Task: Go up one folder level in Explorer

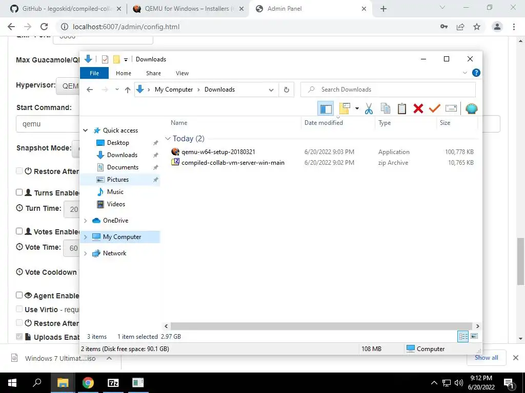Action: click(x=128, y=90)
